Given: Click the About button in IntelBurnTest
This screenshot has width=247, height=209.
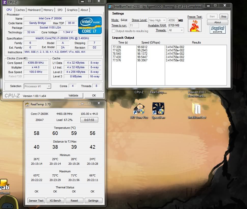Looking at the screenshot, I should pos(217,22).
